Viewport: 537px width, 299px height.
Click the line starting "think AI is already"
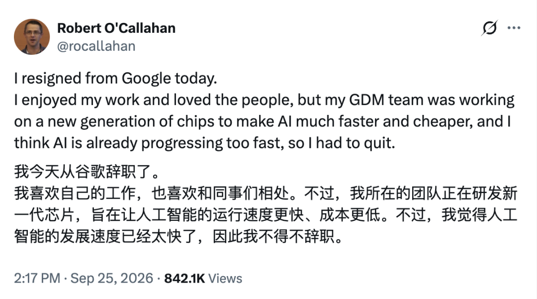[204, 143]
